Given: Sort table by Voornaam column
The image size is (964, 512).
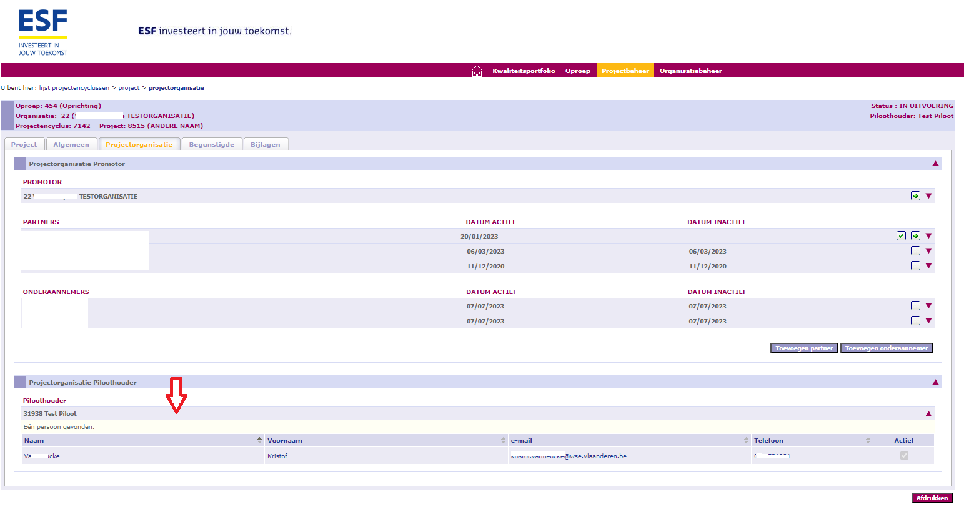Looking at the screenshot, I should [x=386, y=441].
